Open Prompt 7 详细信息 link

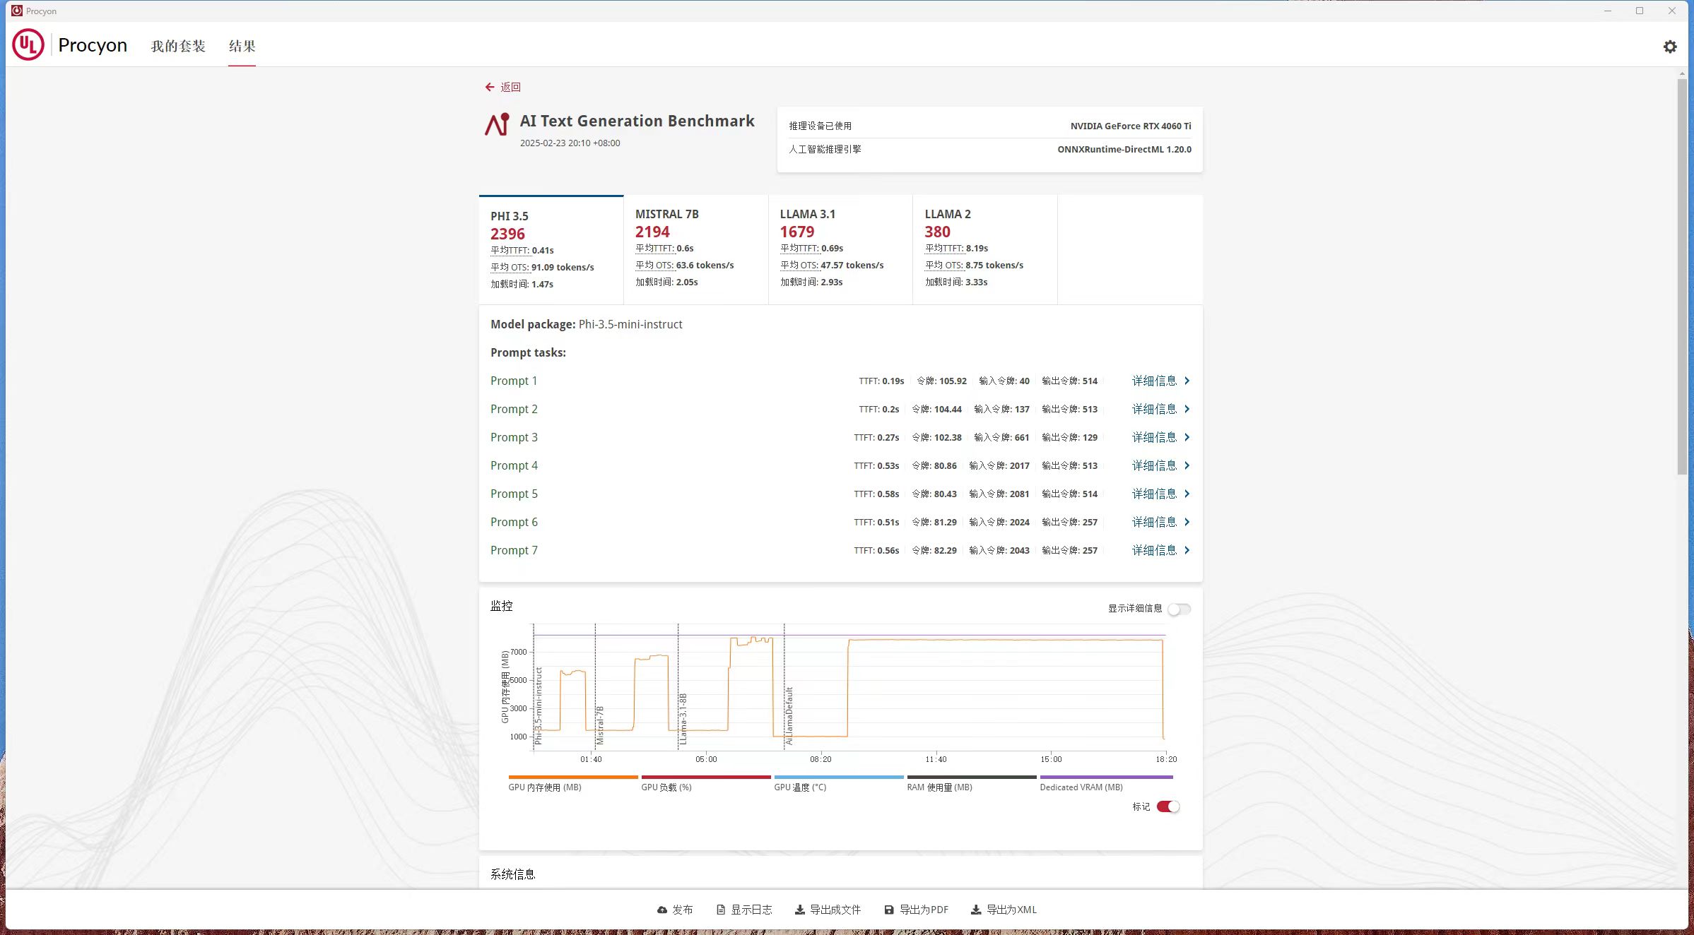pyautogui.click(x=1155, y=550)
